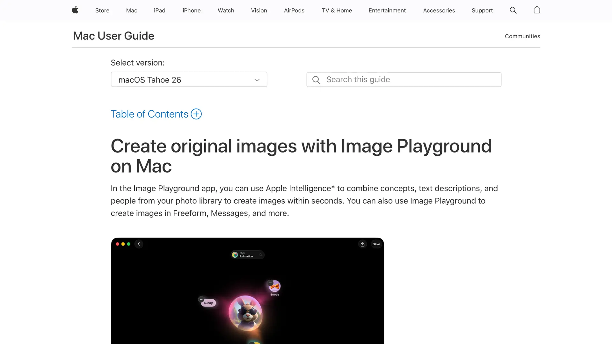Visit the Communities link
This screenshot has width=612, height=344.
click(x=522, y=36)
